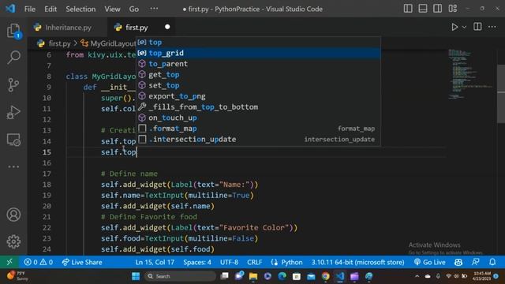Select MyGridLayout in the breadcrumb
505x284 pixels.
[x=112, y=43]
